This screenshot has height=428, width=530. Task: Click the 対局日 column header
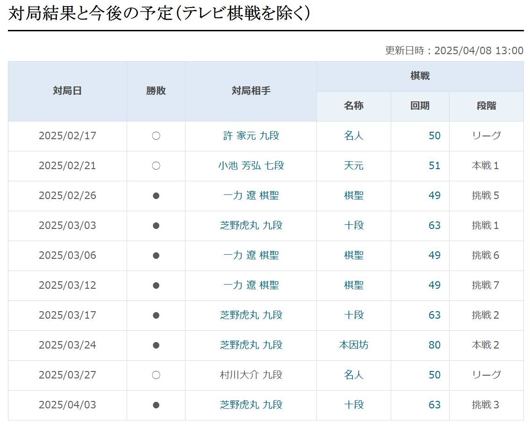[x=67, y=91]
